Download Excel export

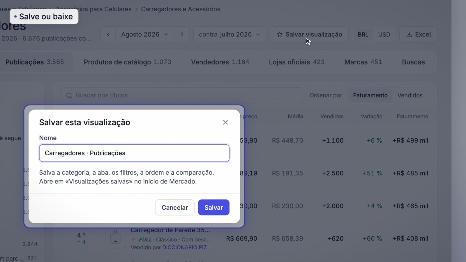[418, 34]
